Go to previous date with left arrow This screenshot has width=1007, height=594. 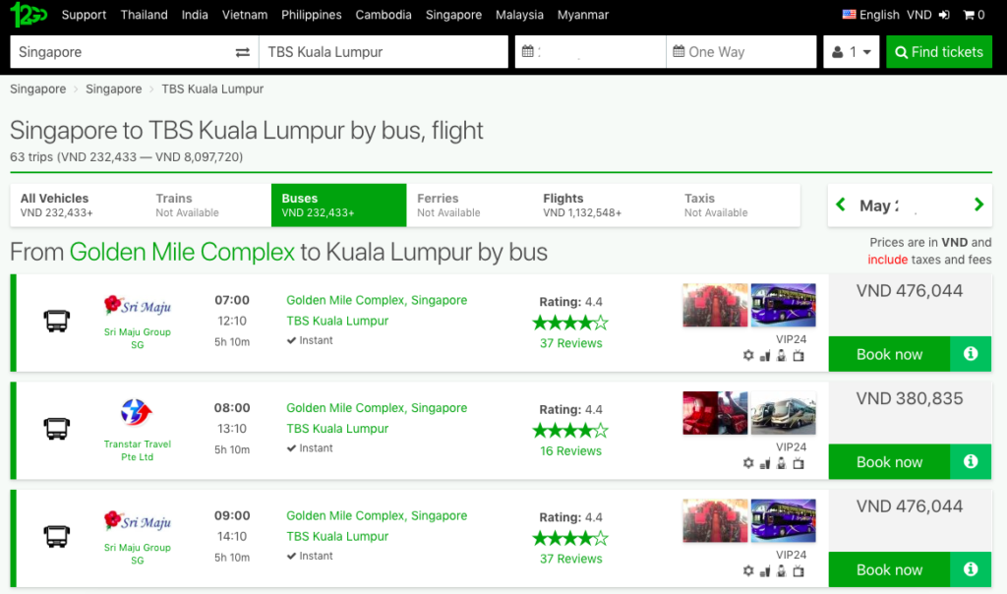841,205
